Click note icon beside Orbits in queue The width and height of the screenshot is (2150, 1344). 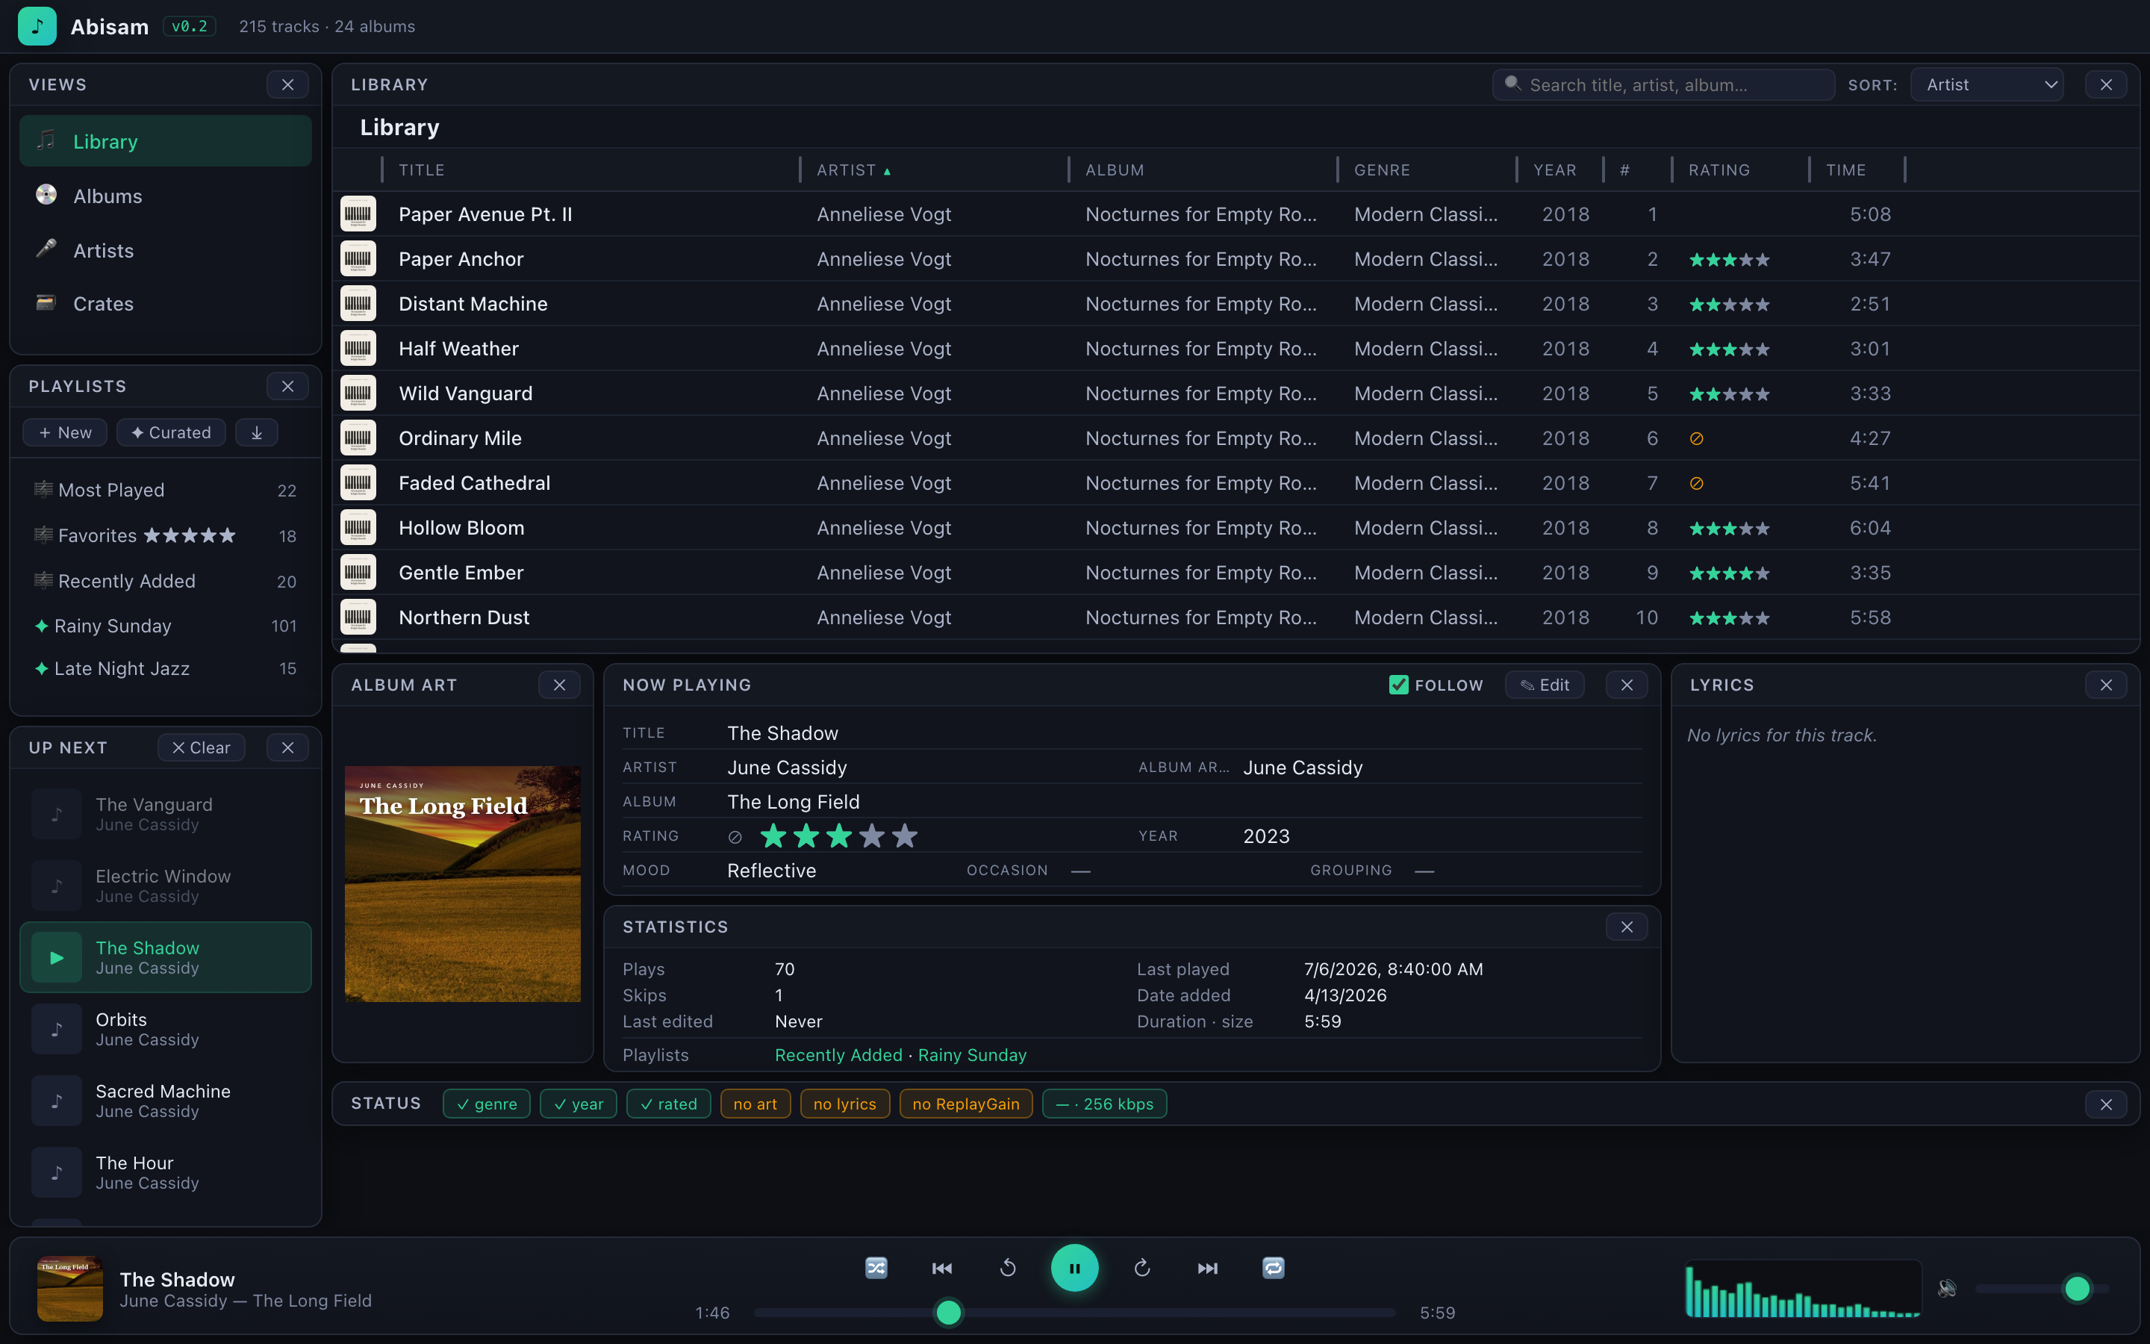coord(57,1028)
